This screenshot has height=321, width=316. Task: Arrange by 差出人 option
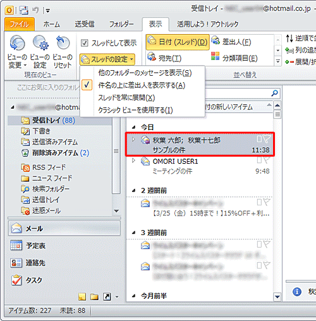click(x=231, y=42)
